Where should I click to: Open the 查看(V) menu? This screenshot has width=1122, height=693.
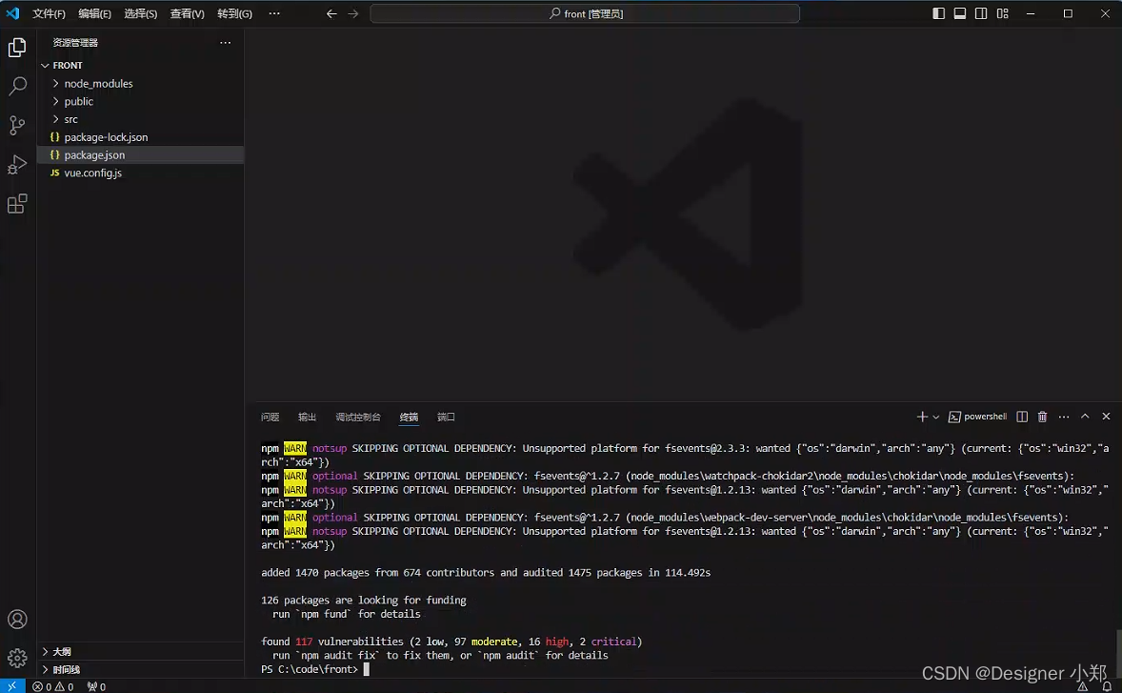click(x=187, y=13)
